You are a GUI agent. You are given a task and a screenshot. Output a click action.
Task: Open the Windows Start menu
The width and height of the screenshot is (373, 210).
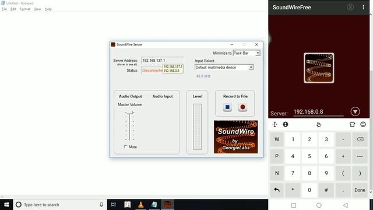[6, 205]
